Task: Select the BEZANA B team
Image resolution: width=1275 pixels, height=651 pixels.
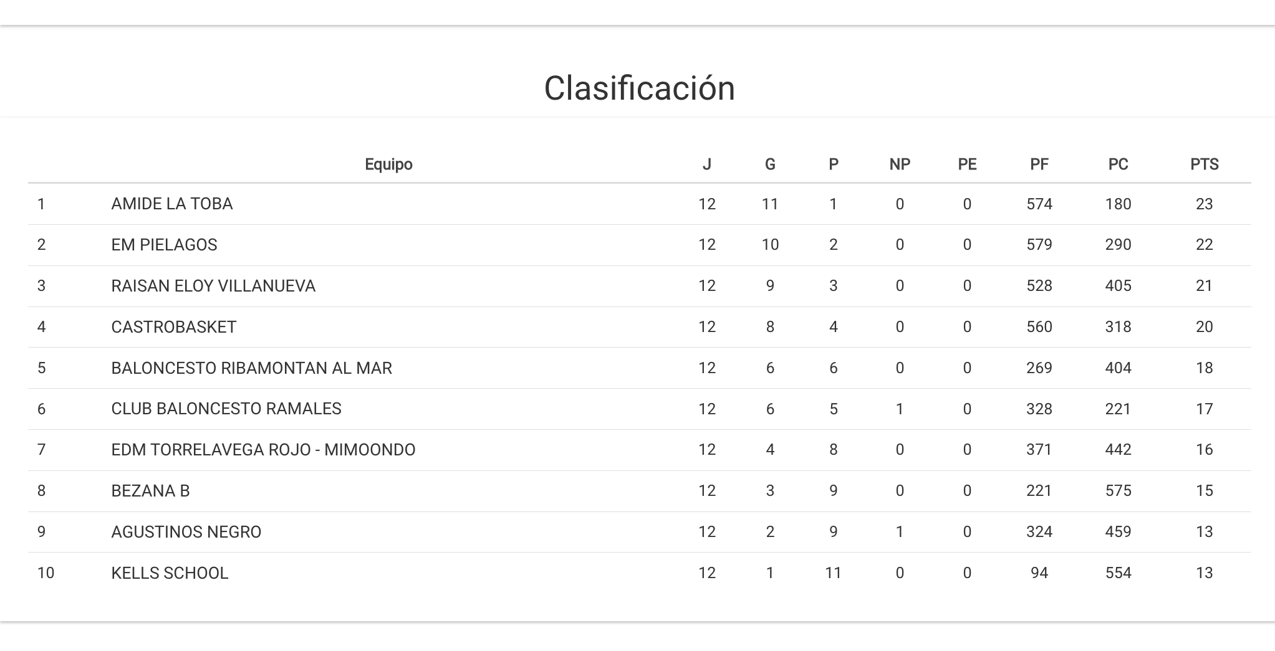Action: 150,491
